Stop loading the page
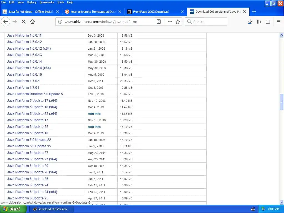The image size is (284, 213). [x=24, y=22]
